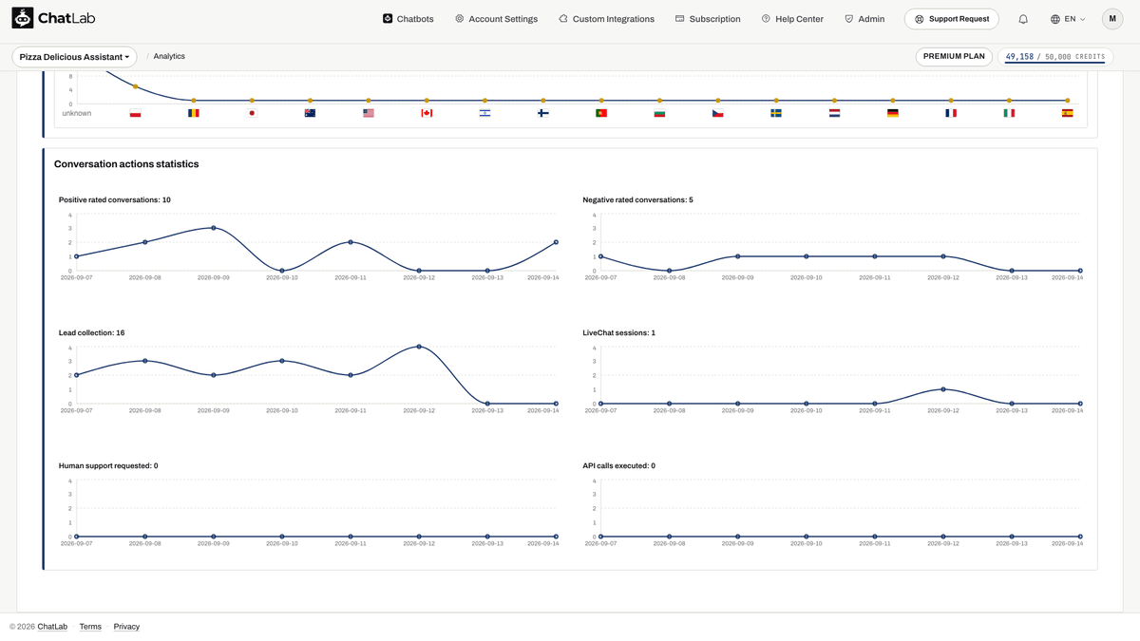Screen dimensions: 1140x641
Task: Open the M user avatar menu
Action: point(1112,19)
